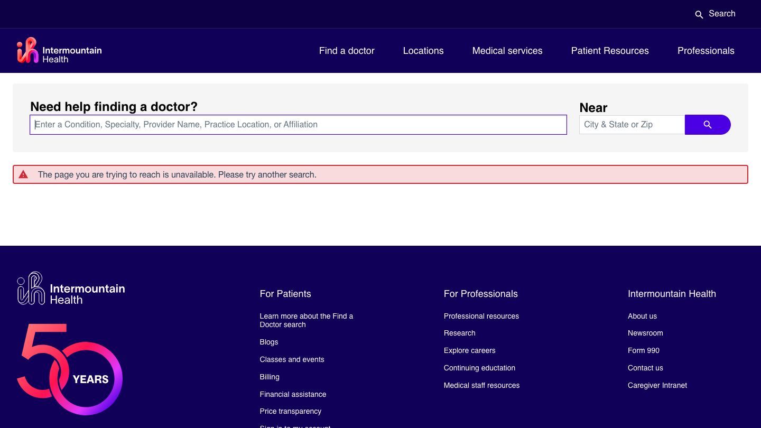
Task: Open the Financial assistance link
Action: (293, 395)
